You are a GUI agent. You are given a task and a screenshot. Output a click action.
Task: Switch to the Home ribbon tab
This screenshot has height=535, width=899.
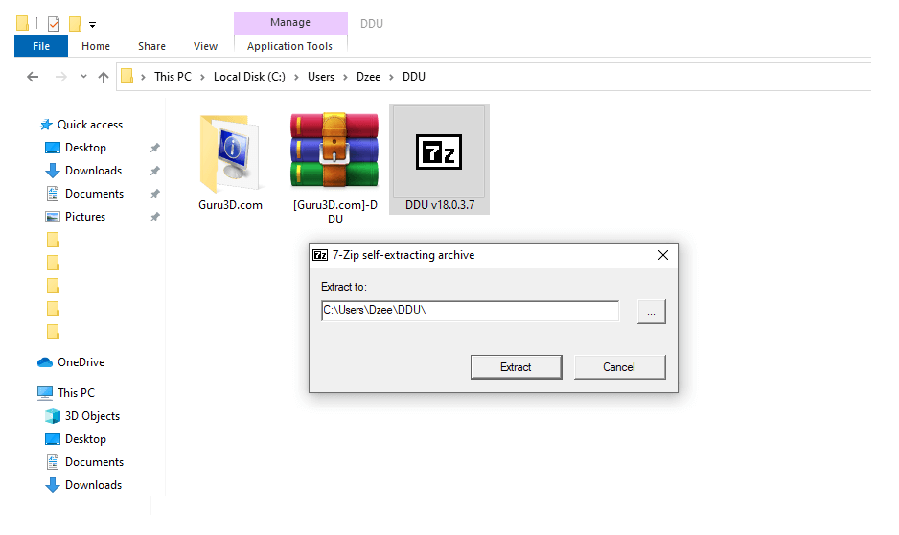tap(96, 46)
